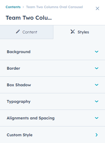This screenshot has height=143, width=105.
Task: Open the Border settings label
Action: [13, 68]
